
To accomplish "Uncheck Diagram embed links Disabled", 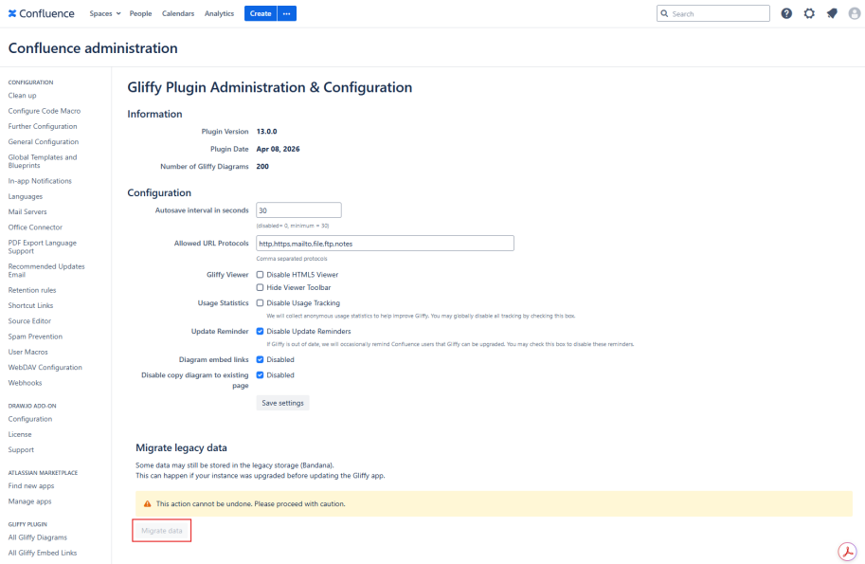I will (x=260, y=359).
